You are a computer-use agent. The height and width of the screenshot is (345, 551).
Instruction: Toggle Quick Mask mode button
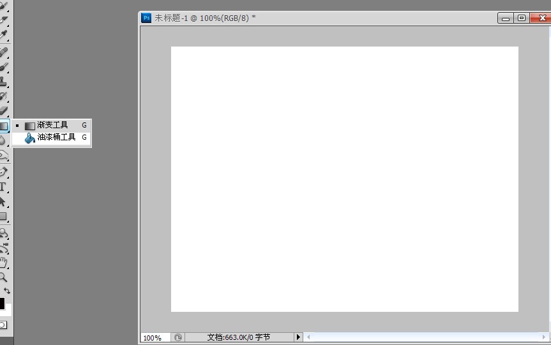click(x=3, y=325)
